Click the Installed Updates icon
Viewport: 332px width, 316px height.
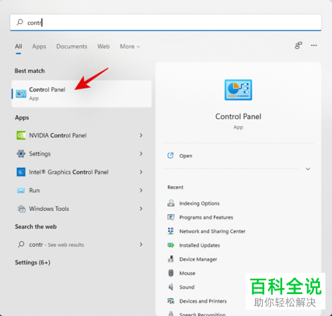coord(171,245)
